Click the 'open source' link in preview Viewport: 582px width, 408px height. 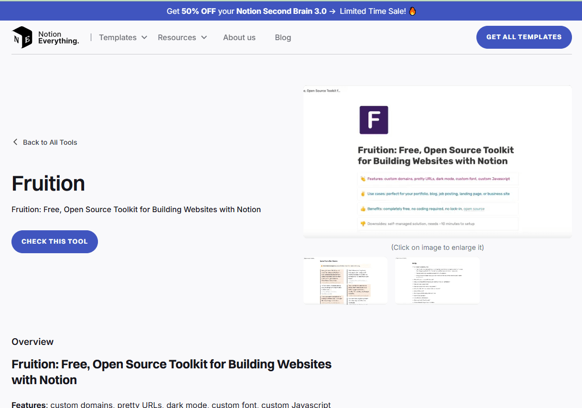474,209
